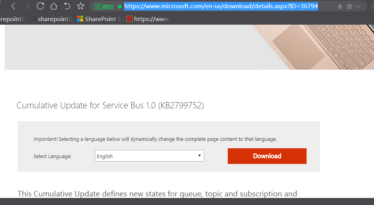Click the 'Select Language:' label
The width and height of the screenshot is (374, 205).
[53, 156]
